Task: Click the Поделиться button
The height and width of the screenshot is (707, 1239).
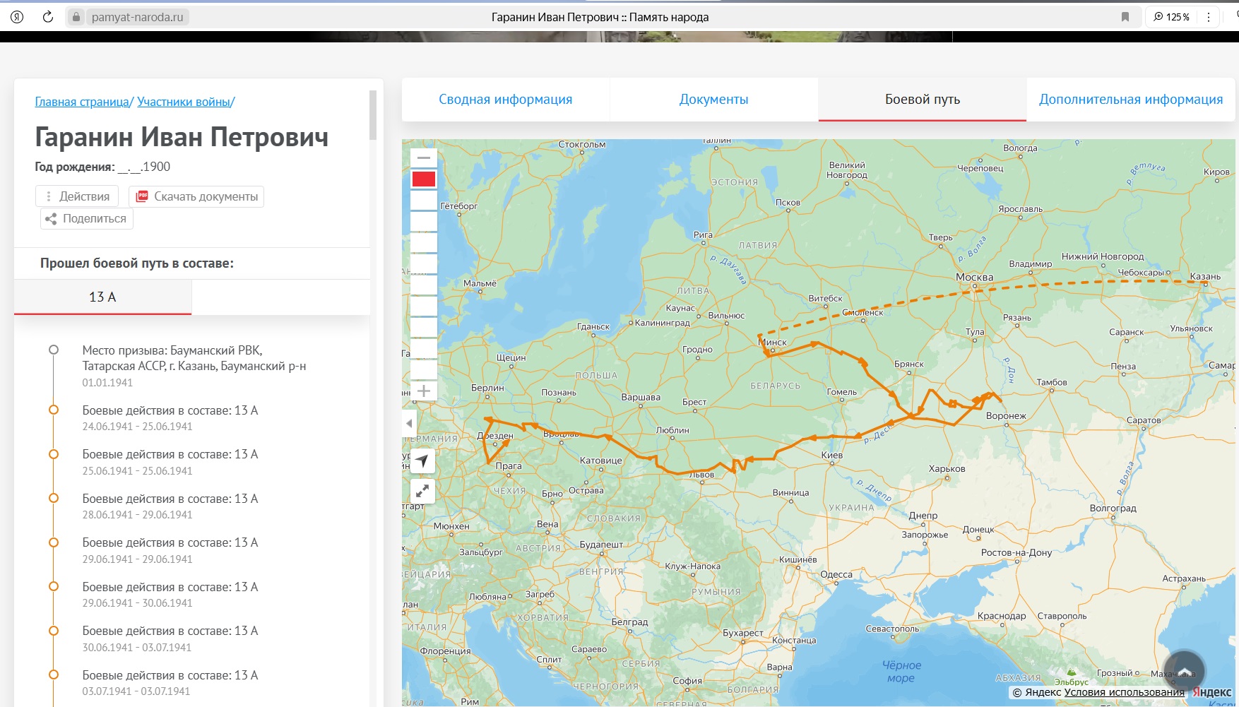Action: pos(87,219)
